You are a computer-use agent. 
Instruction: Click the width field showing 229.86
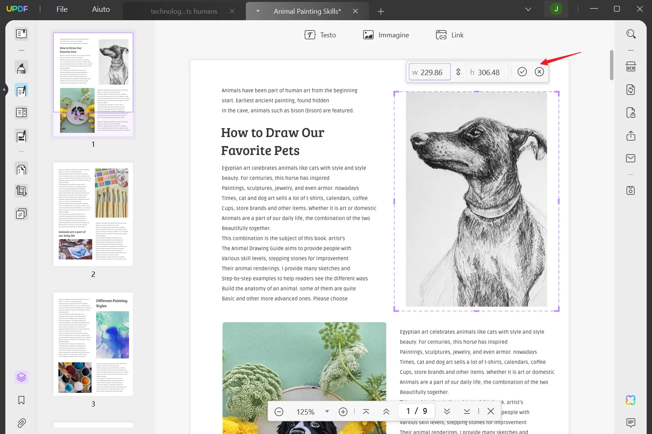[x=430, y=72]
